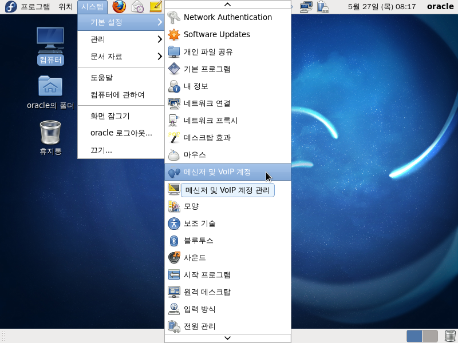Expand the 문서 자료 submenu

click(x=121, y=57)
